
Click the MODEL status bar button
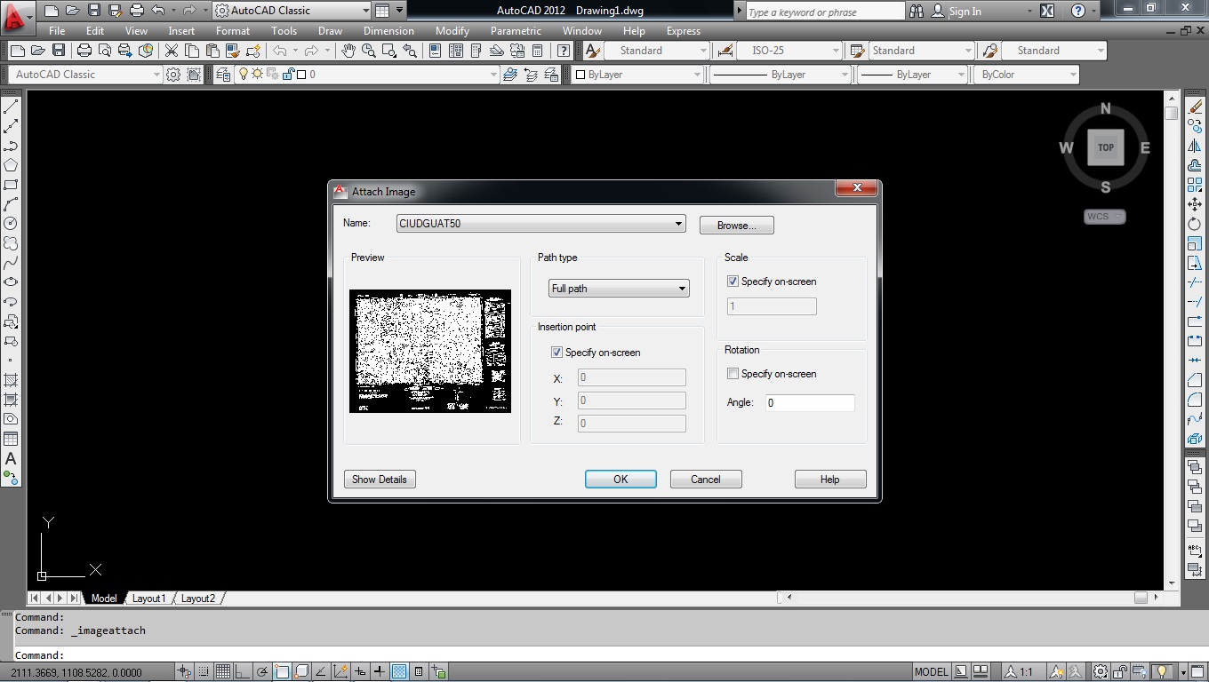tap(931, 672)
